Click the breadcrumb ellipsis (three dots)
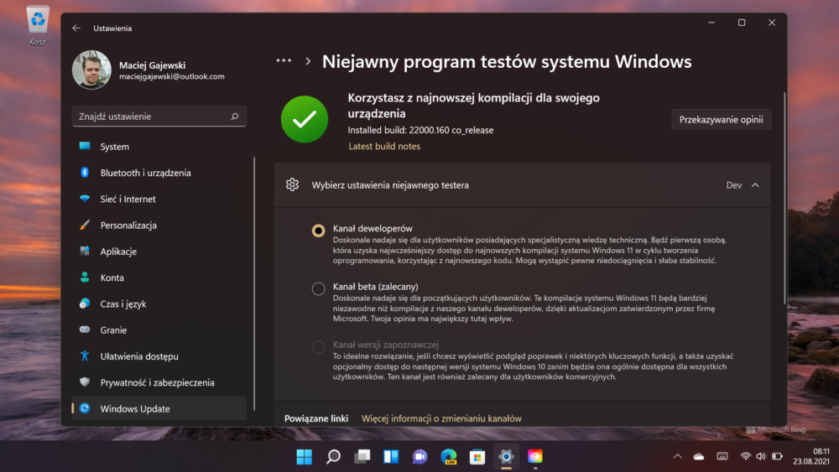The image size is (839, 472). (x=284, y=61)
